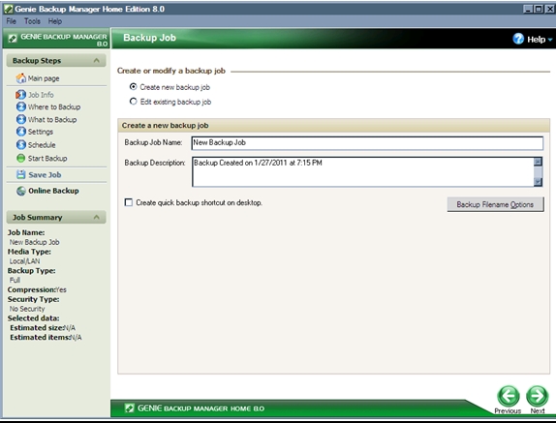The height and width of the screenshot is (423, 556).
Task: Click the Genie logo in the bottom banner
Action: point(129,408)
